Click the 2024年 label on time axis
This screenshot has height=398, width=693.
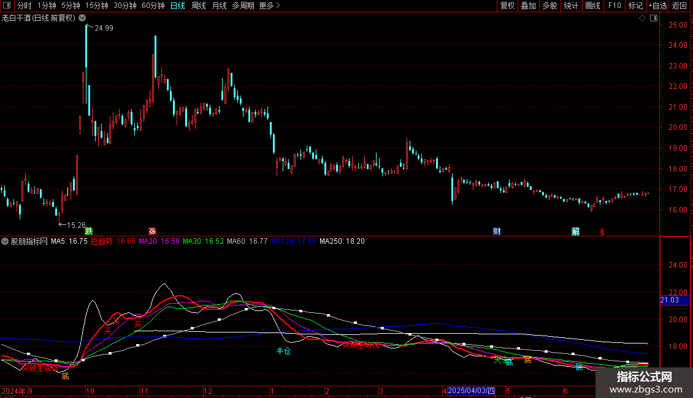point(13,391)
